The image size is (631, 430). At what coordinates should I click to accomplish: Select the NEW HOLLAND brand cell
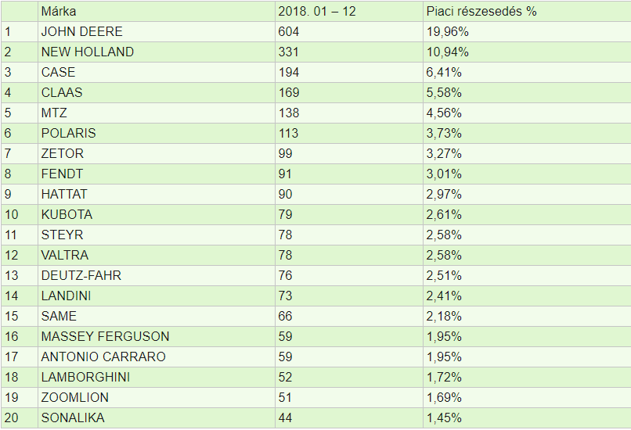87,52
